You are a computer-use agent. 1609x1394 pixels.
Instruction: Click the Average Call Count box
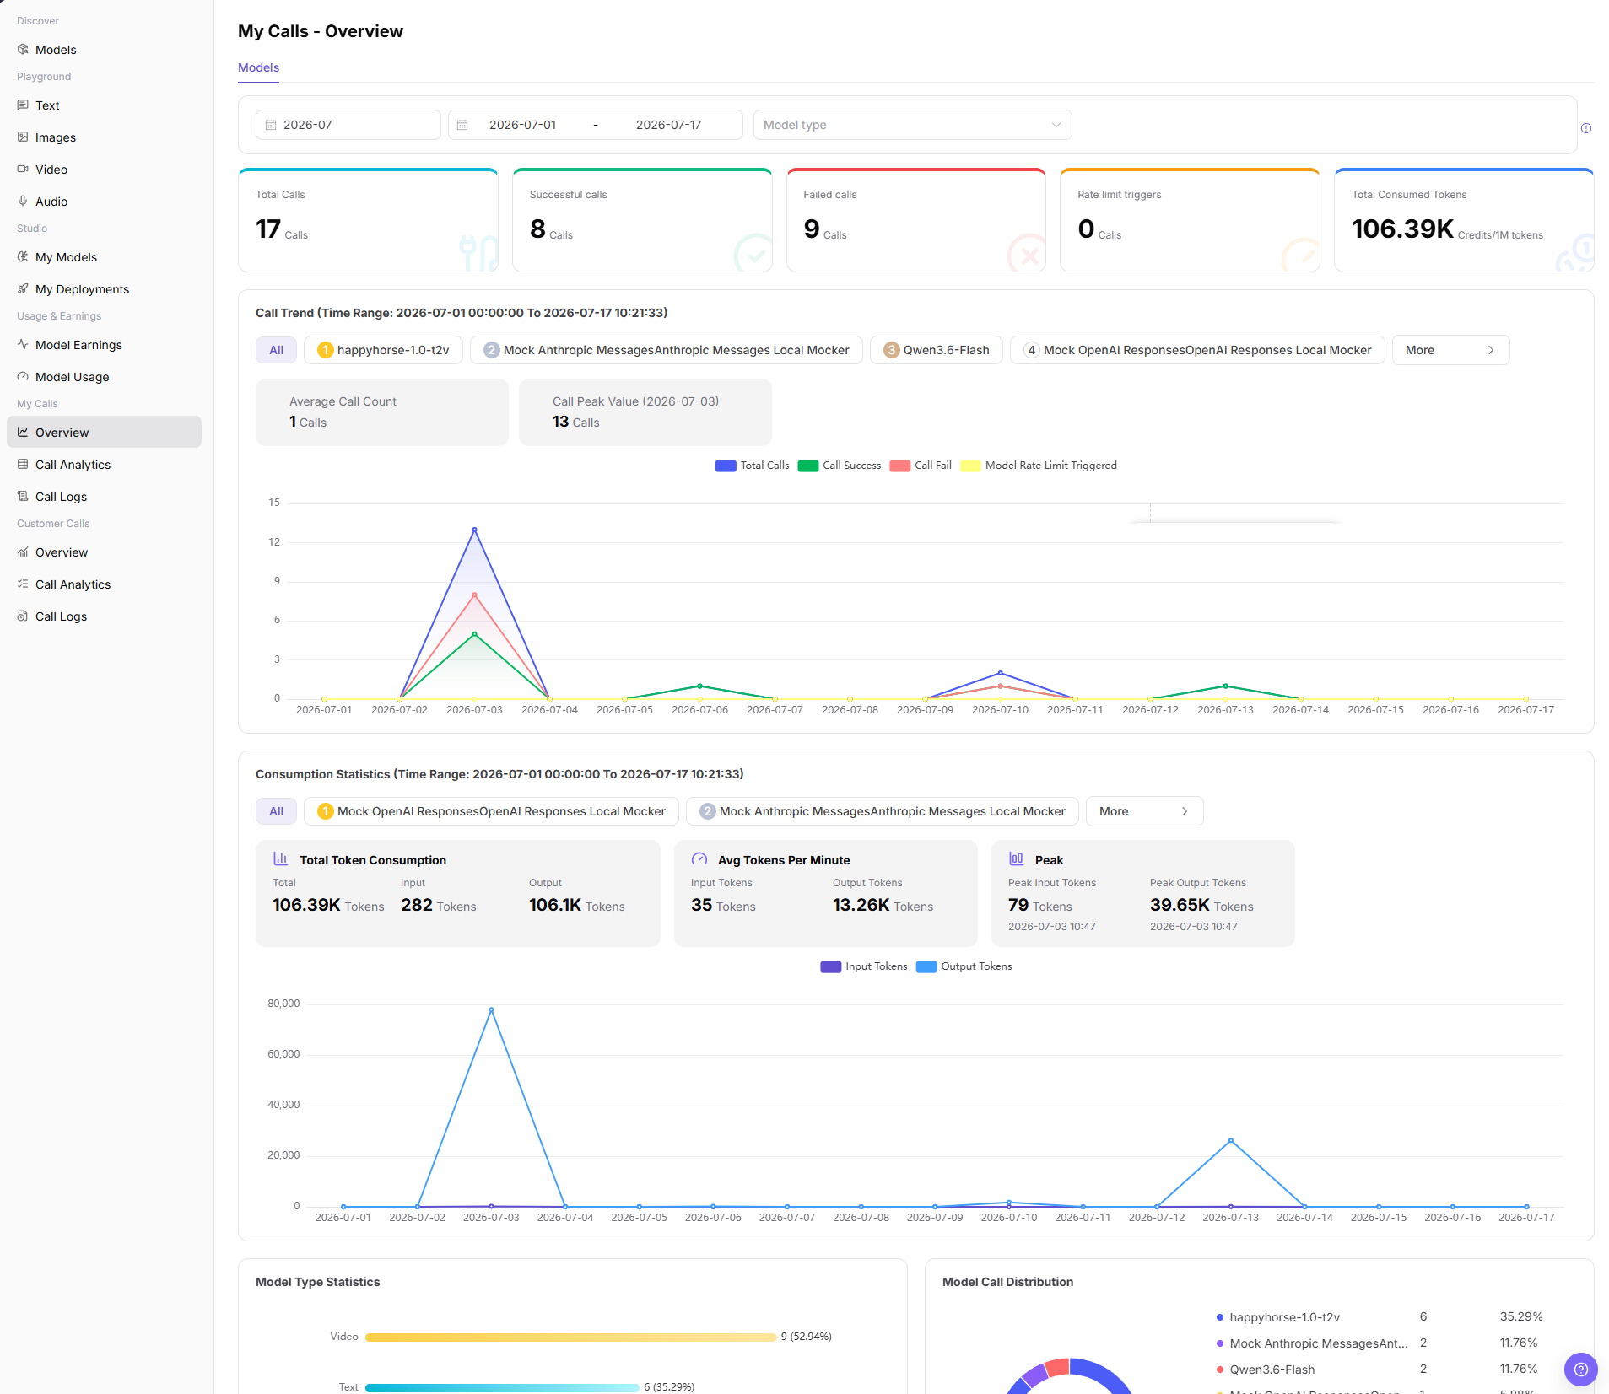tap(382, 412)
